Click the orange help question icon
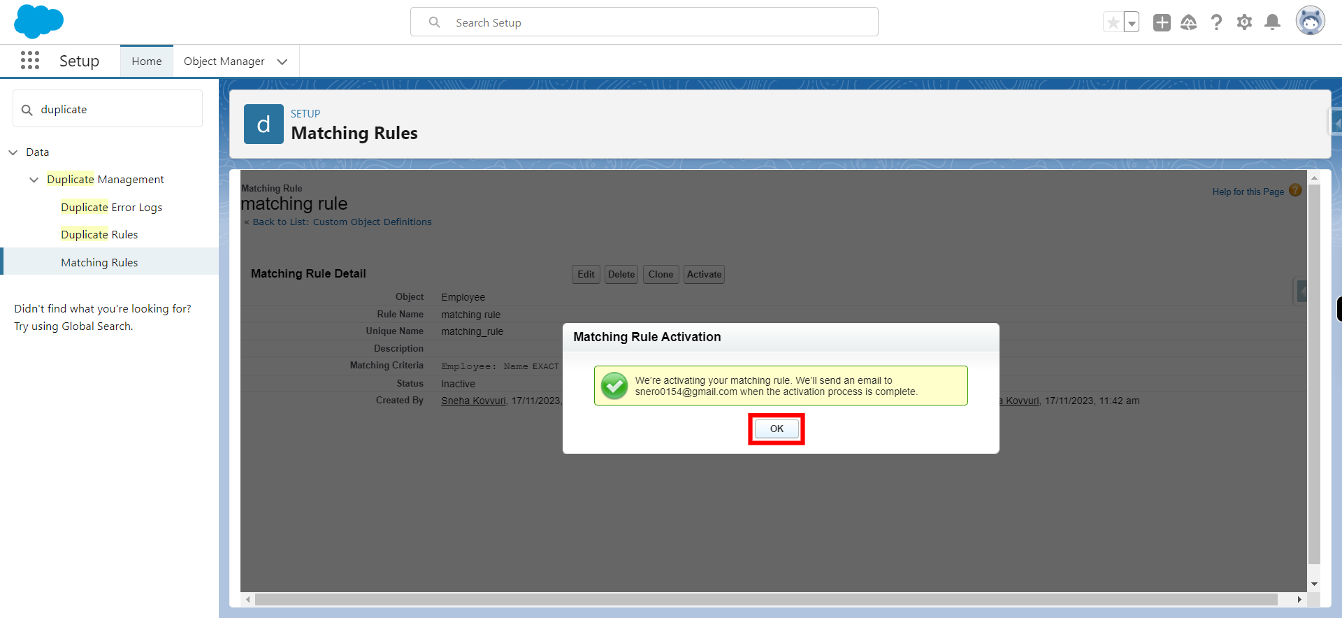 click(x=1295, y=190)
